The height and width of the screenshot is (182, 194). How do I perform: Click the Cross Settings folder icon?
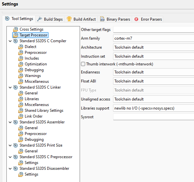pyautogui.click(x=16, y=29)
